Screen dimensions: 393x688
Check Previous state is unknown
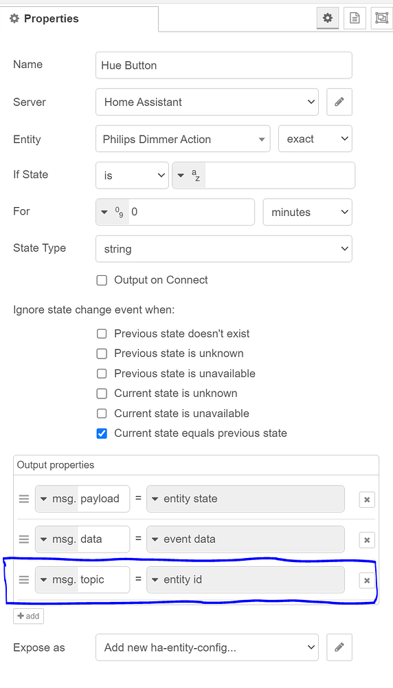(x=102, y=354)
